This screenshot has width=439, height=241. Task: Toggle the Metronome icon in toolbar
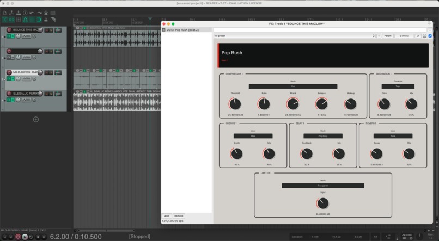click(46, 13)
